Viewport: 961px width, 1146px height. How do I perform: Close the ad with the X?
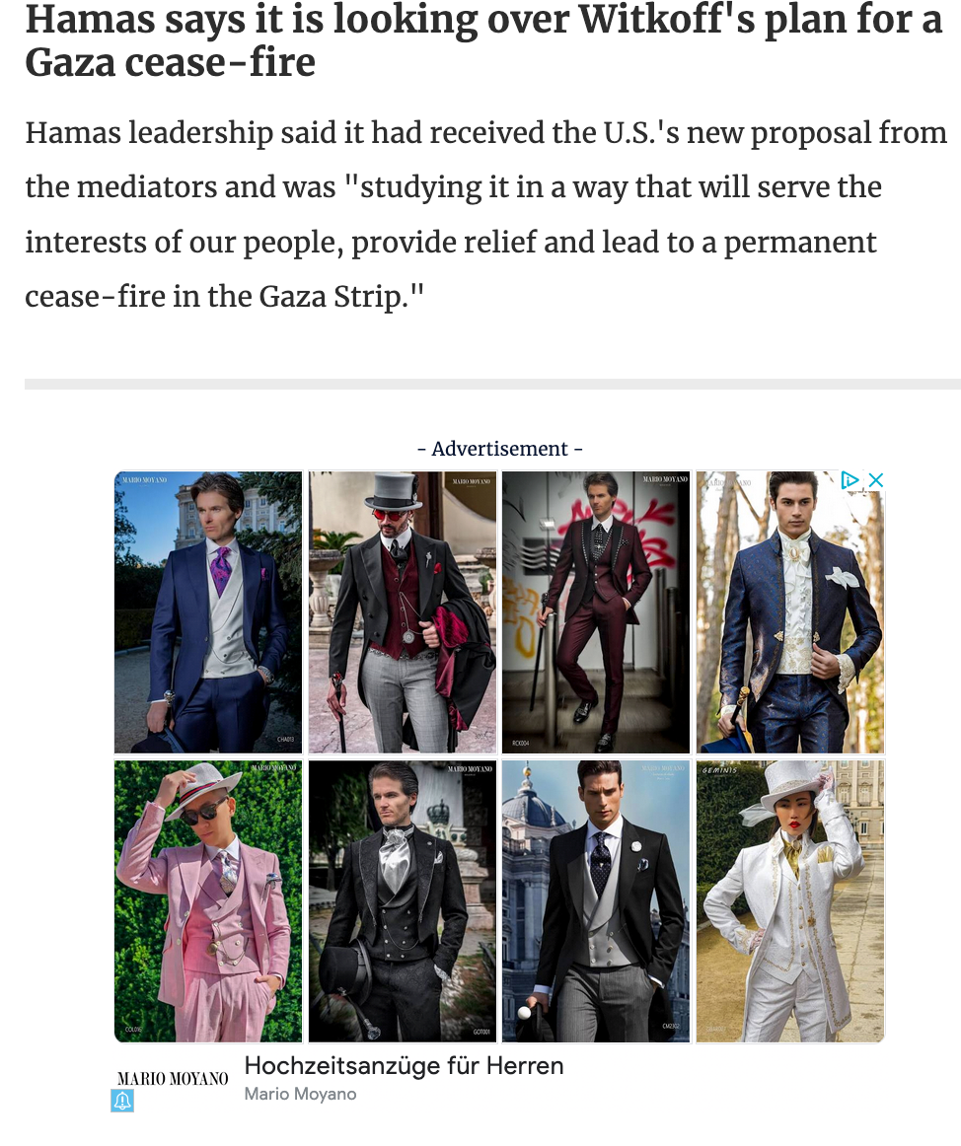click(x=875, y=480)
